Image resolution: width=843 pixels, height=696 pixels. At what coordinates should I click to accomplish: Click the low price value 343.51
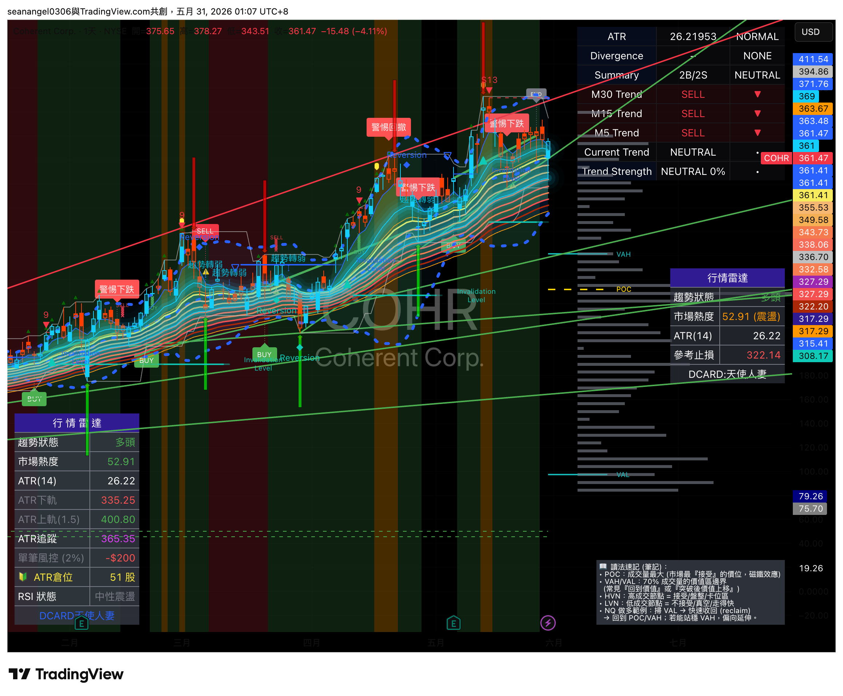(255, 31)
